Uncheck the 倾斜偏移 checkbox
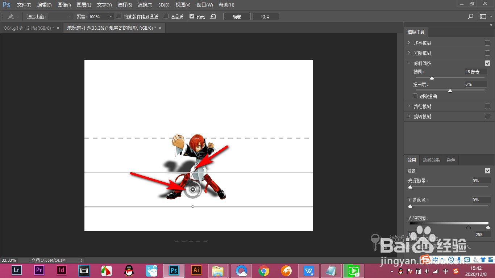 pos(487,63)
